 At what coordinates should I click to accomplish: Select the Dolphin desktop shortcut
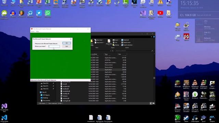pos(212,119)
